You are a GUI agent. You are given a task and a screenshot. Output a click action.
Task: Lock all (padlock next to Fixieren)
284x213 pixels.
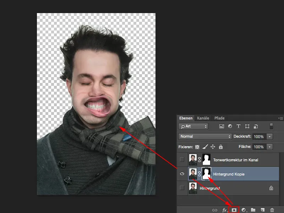(220, 147)
